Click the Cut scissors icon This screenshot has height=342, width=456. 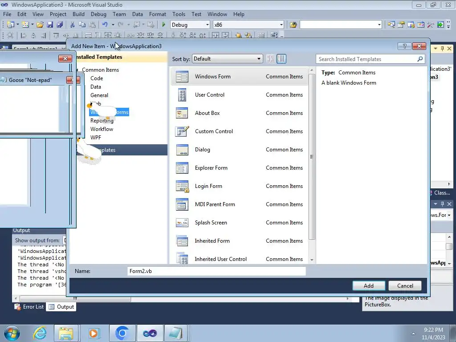click(73, 25)
